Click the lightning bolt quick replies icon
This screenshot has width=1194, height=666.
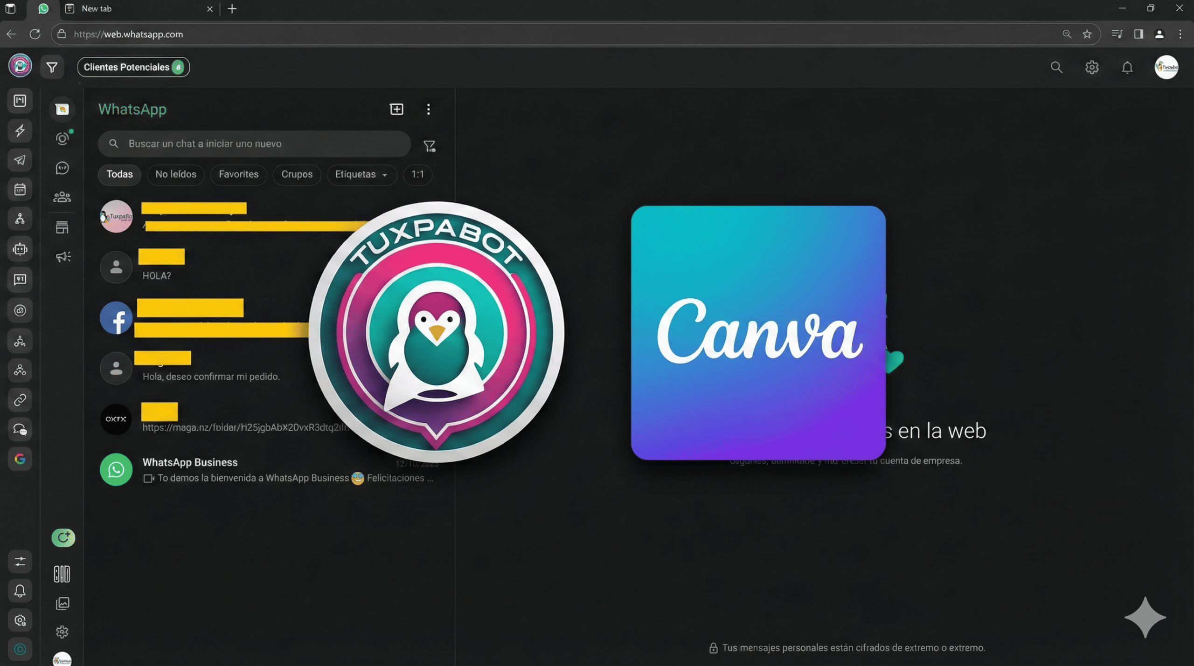pos(20,130)
